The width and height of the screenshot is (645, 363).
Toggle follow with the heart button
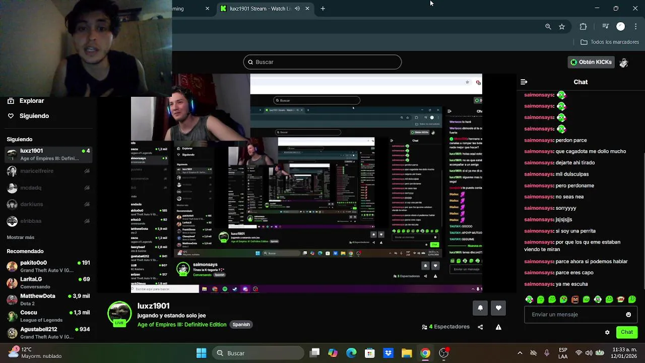pyautogui.click(x=498, y=308)
